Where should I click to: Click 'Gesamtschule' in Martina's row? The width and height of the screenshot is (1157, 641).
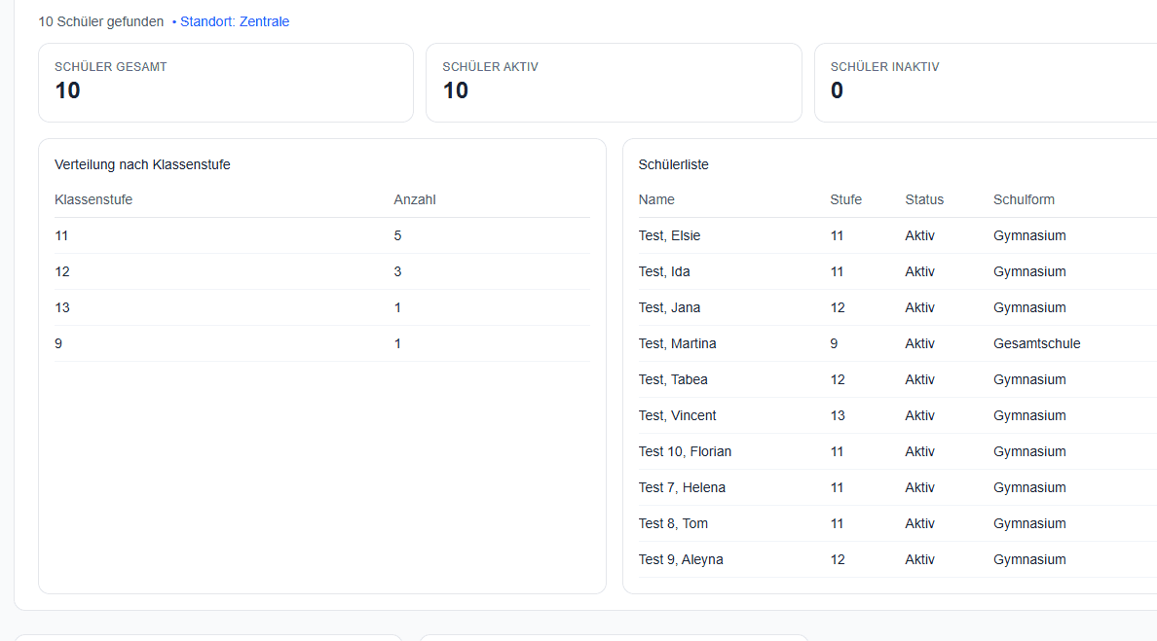tap(1037, 344)
